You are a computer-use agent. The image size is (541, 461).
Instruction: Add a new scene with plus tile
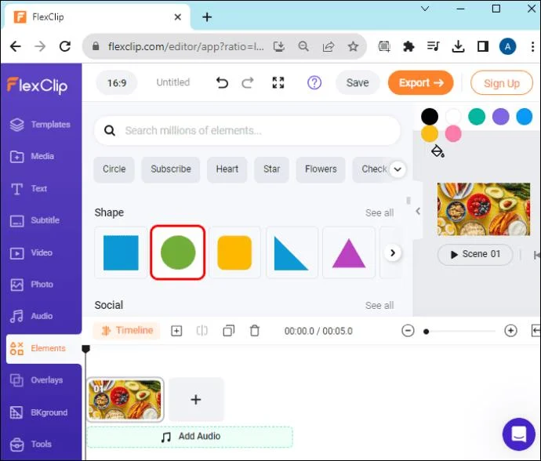[x=196, y=400]
